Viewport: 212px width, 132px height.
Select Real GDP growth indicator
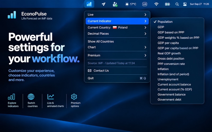click(x=177, y=53)
